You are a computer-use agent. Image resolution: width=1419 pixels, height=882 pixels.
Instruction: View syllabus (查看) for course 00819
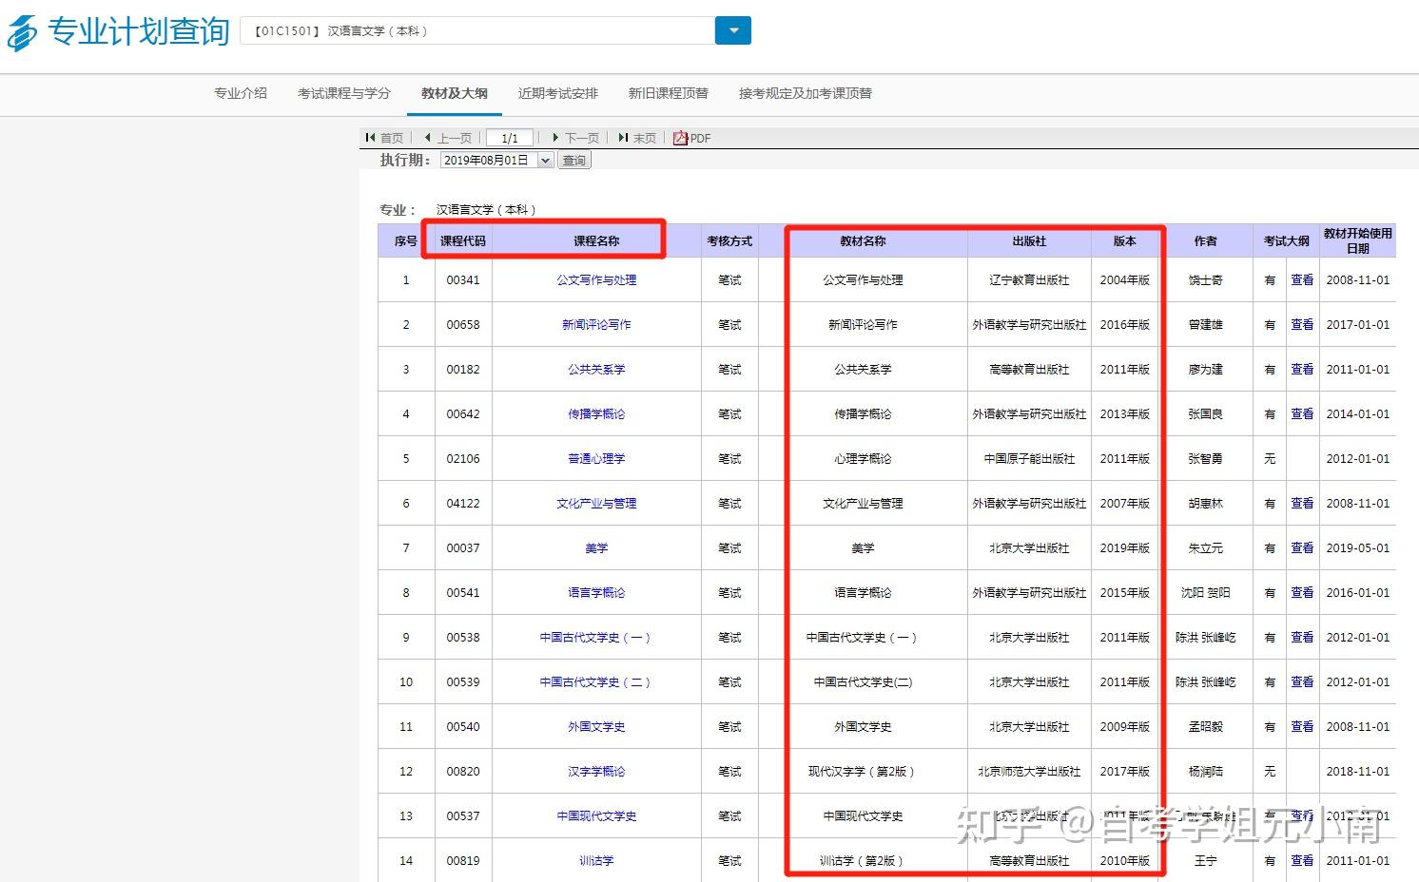(1302, 861)
